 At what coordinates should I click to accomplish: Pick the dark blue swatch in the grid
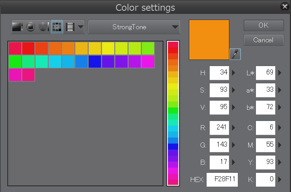94,61
